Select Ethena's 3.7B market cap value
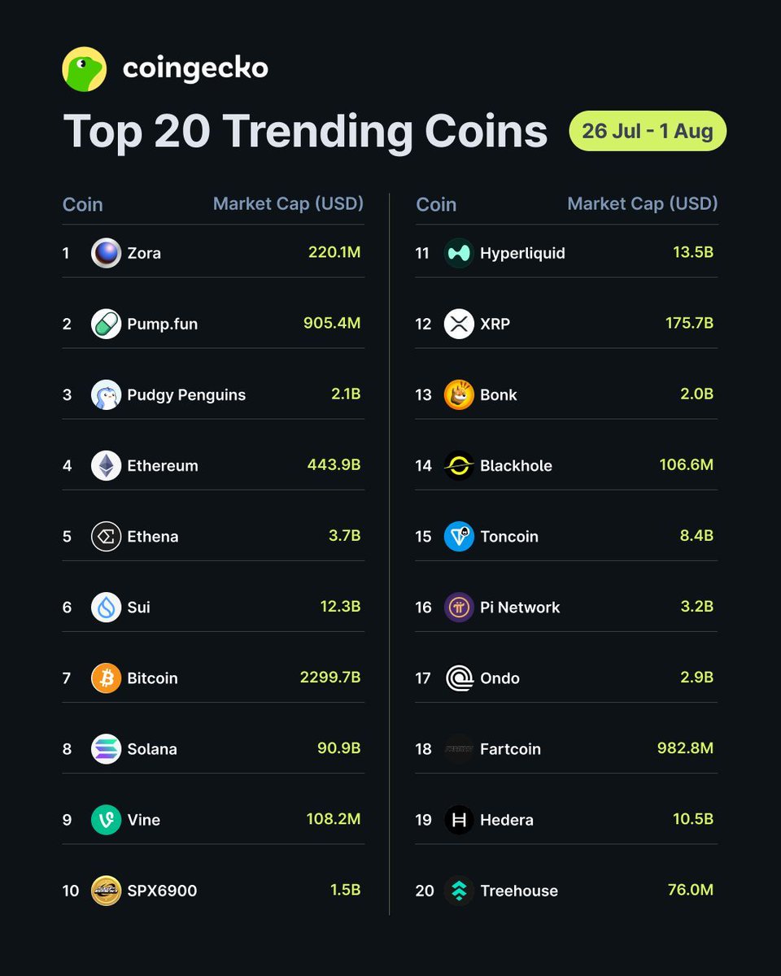 click(344, 536)
